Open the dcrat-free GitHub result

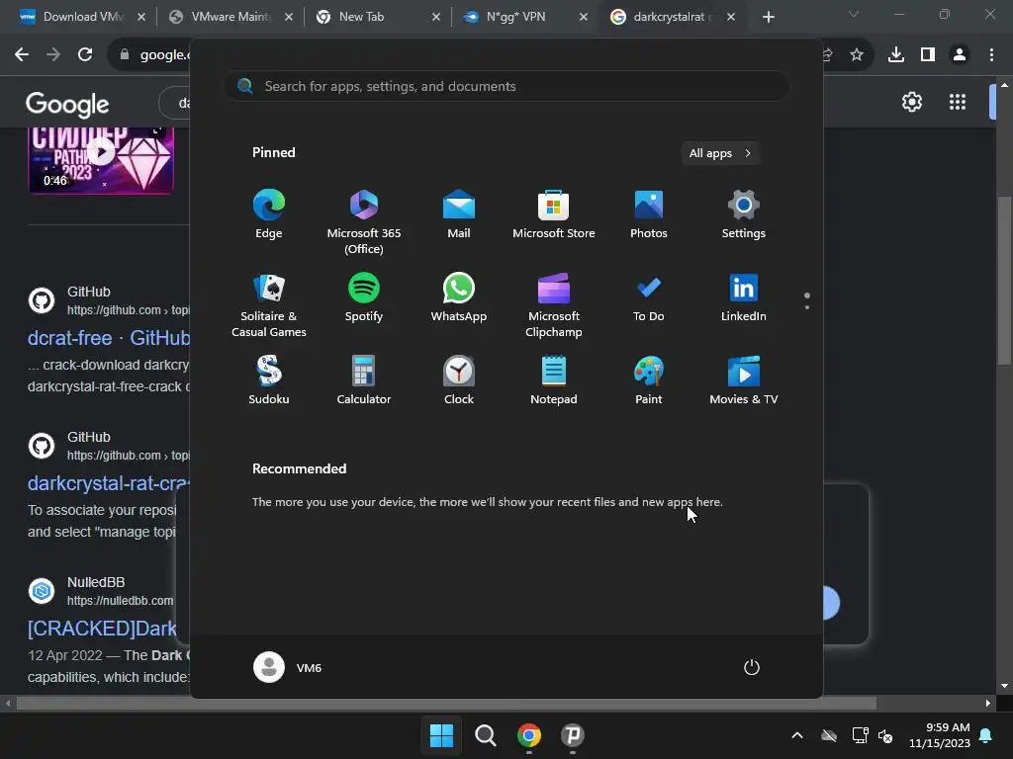[109, 338]
